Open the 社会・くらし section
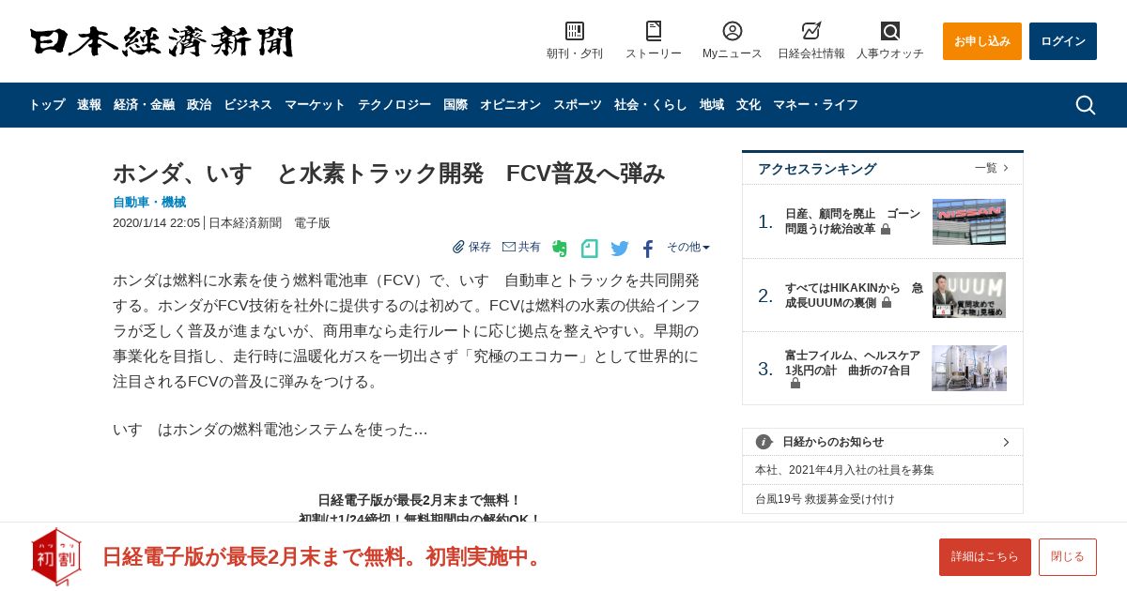The width and height of the screenshot is (1127, 591). [x=651, y=105]
